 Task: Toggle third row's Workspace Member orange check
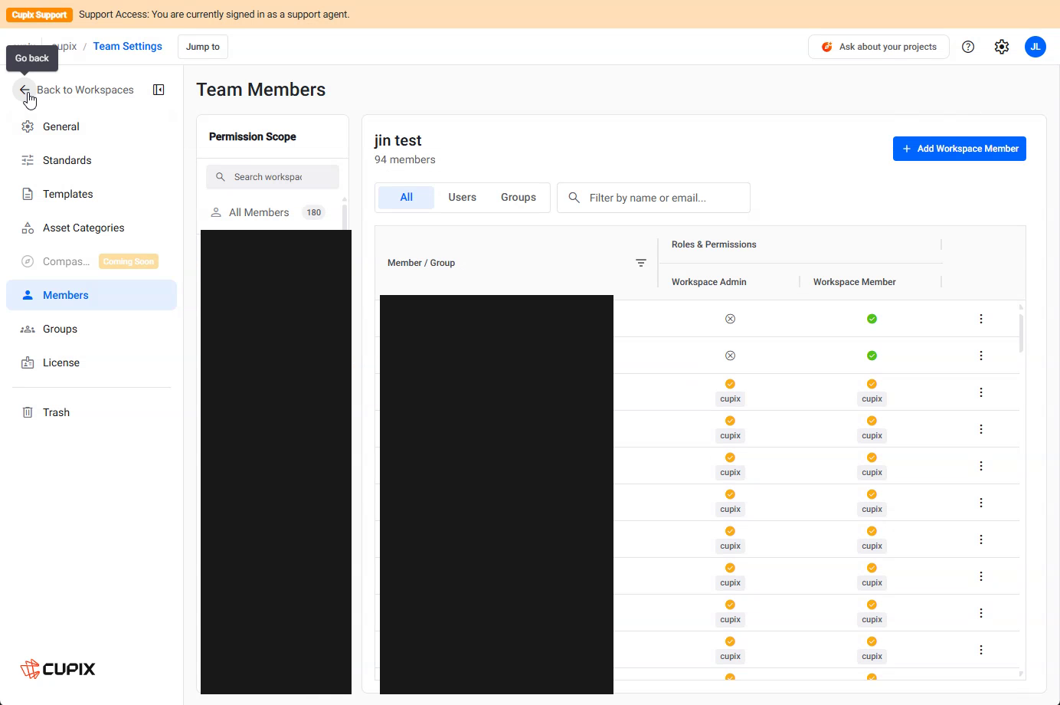point(872,384)
